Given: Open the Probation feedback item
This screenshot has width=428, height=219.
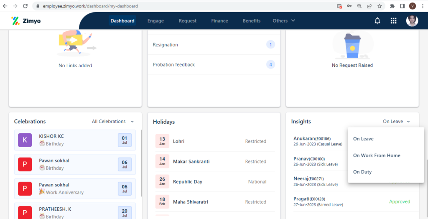Looking at the screenshot, I should (214, 65).
